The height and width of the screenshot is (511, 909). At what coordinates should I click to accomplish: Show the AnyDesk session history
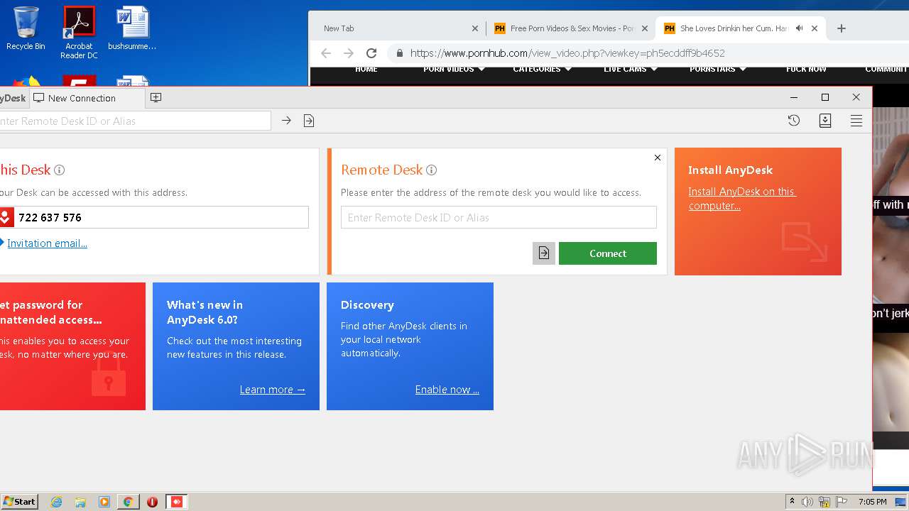(x=794, y=121)
